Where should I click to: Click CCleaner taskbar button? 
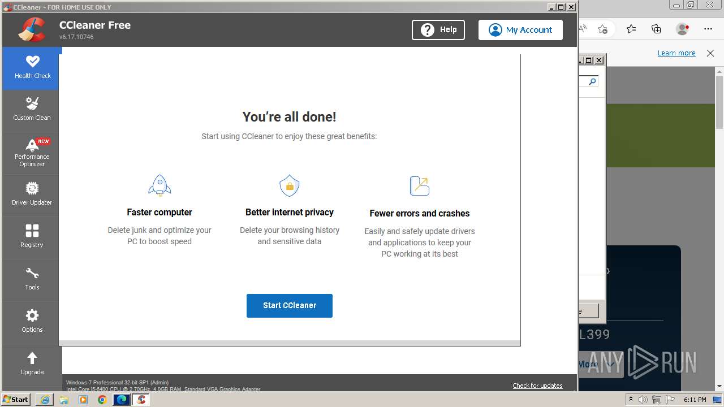[141, 400]
